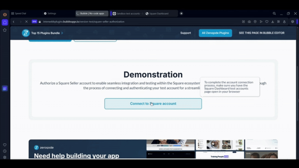Switch to the Settings tab
Screen dimensions: 299x168
coord(50,13)
